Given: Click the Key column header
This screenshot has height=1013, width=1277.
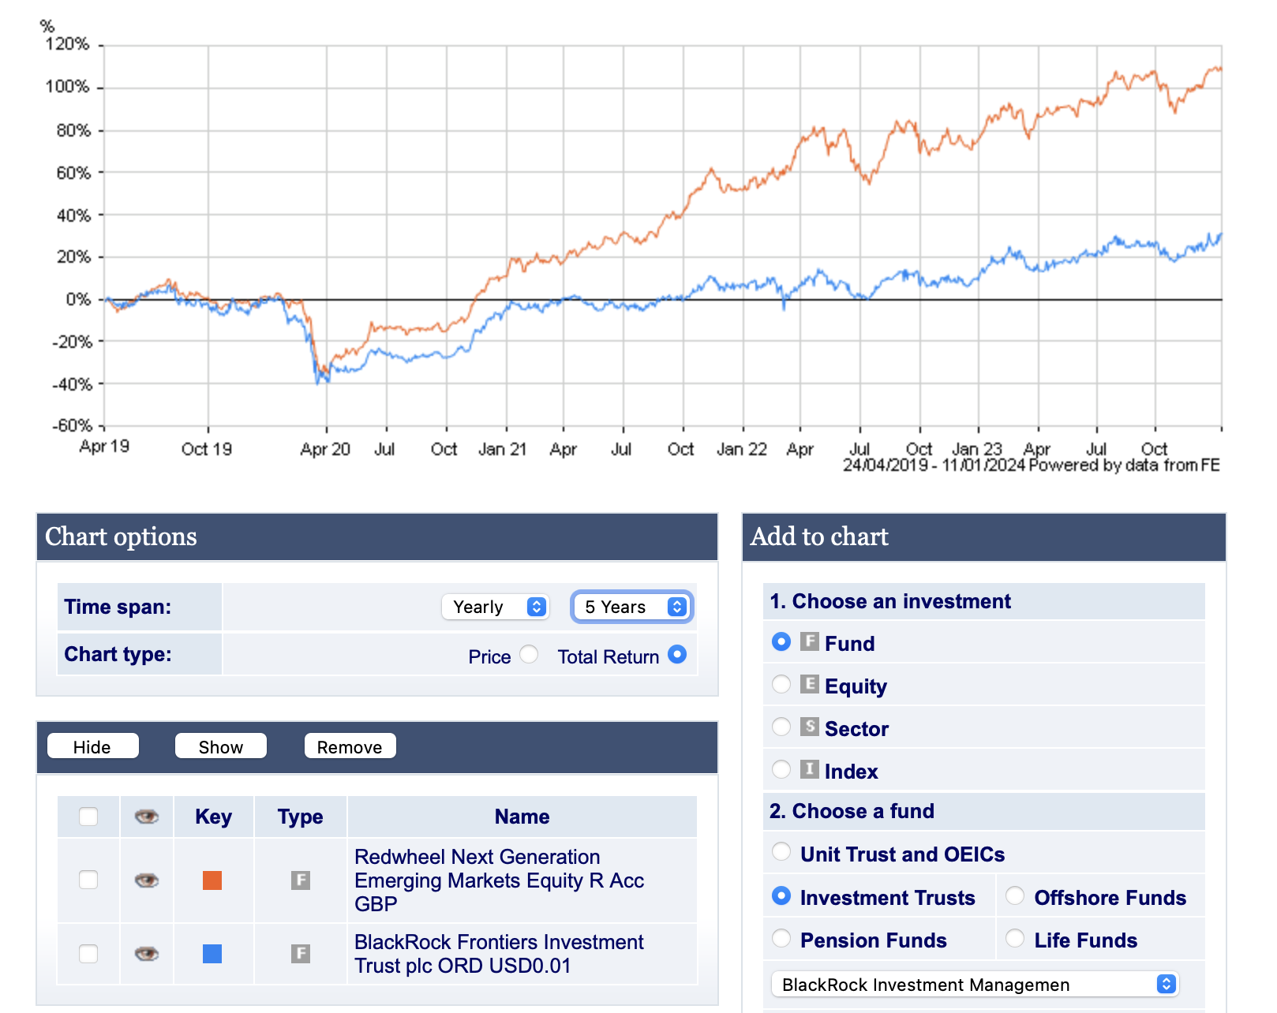Looking at the screenshot, I should 214,817.
